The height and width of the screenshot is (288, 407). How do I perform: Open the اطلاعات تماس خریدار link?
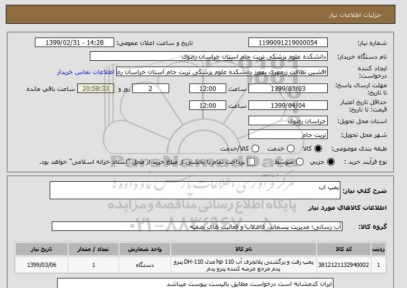click(x=86, y=72)
